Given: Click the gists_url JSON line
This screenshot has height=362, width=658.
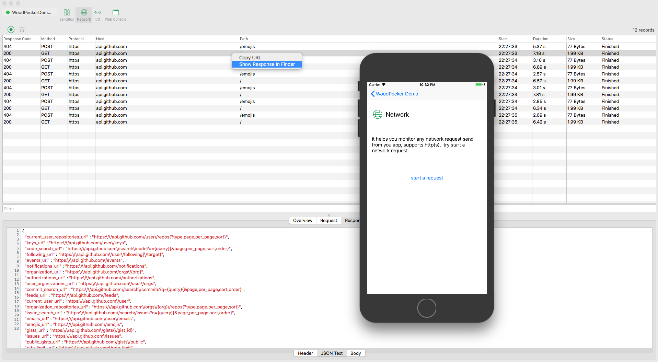Looking at the screenshot, I should (80, 330).
